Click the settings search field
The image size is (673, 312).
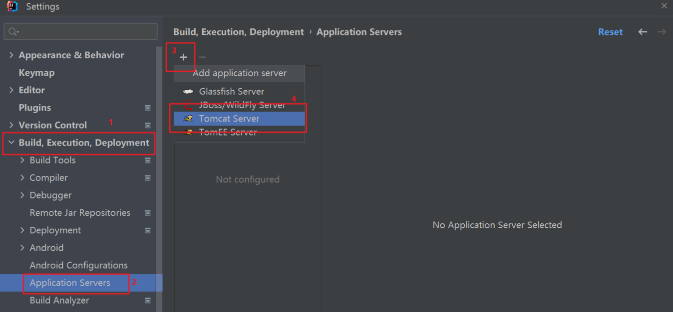coord(80,32)
